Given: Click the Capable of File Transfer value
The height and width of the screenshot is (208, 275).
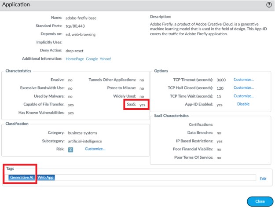Looking at the screenshot, I should click(71, 105).
